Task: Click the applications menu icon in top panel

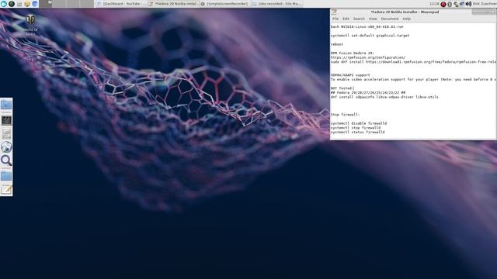Action: (x=4, y=4)
